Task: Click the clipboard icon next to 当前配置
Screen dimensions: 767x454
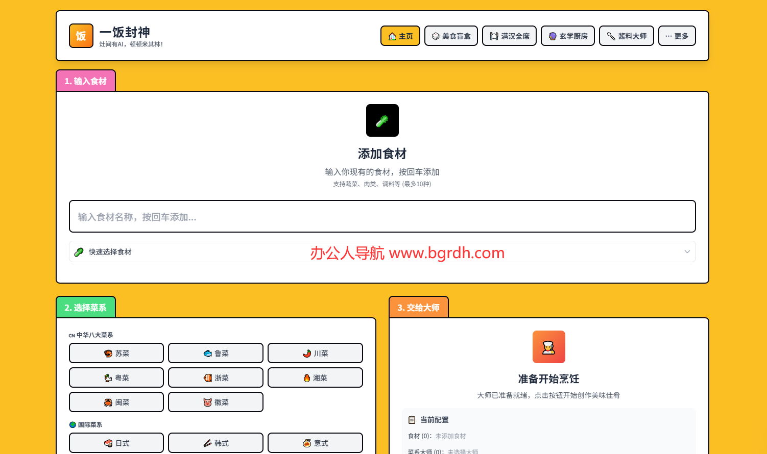Action: pos(412,420)
